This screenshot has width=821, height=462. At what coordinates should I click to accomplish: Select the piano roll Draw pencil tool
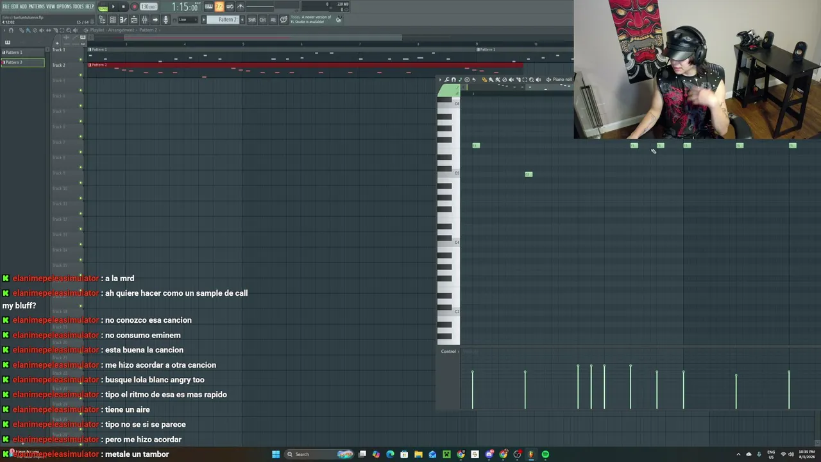coord(484,80)
